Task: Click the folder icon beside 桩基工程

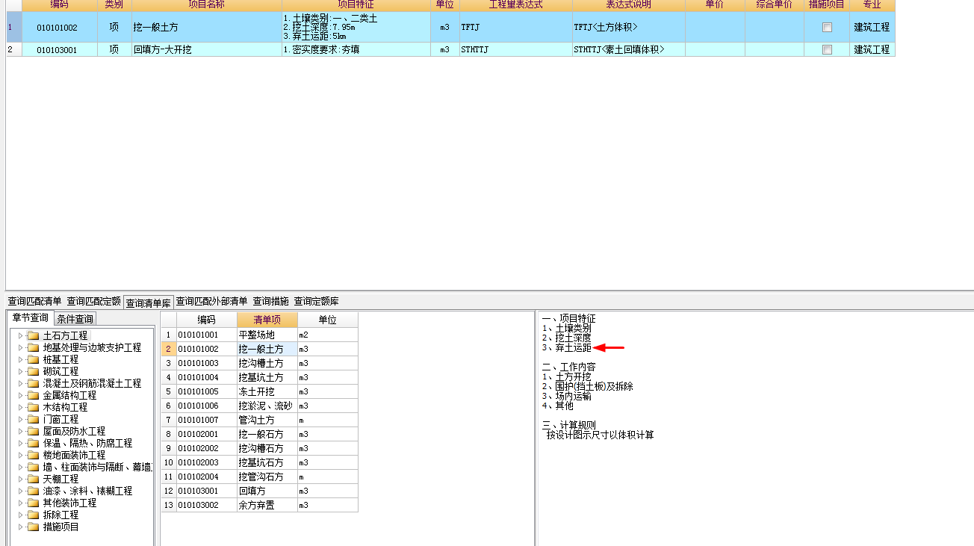Action: coord(33,359)
